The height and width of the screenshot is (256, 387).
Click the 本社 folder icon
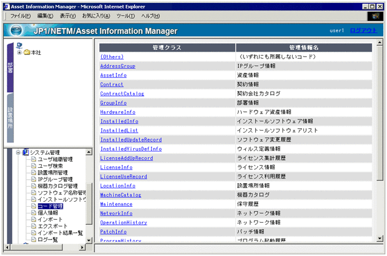(27, 53)
